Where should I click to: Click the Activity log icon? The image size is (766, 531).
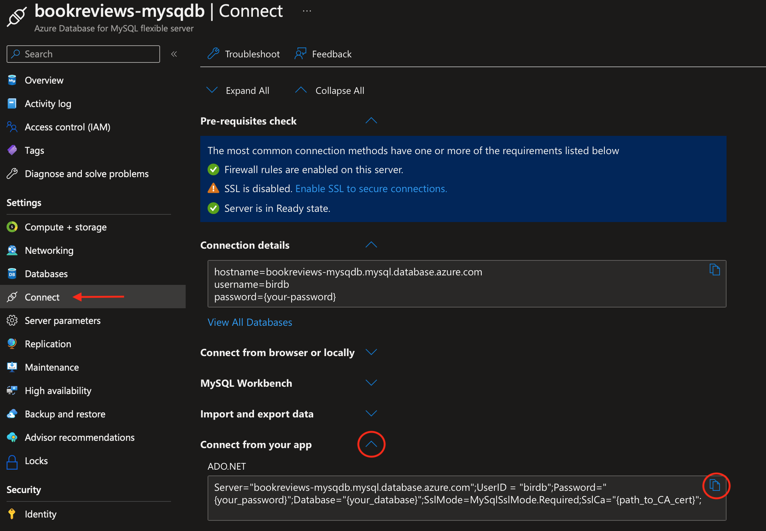point(12,103)
